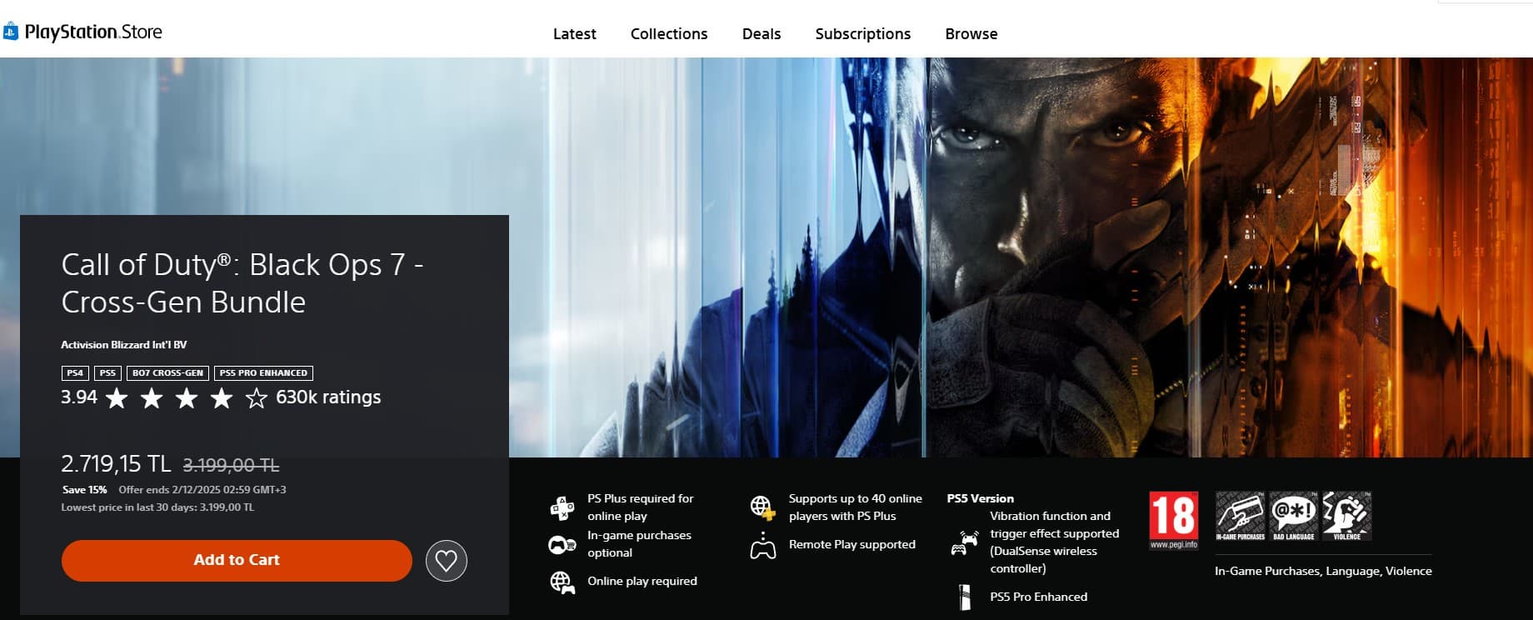Click the online play required globe icon

pos(562,582)
